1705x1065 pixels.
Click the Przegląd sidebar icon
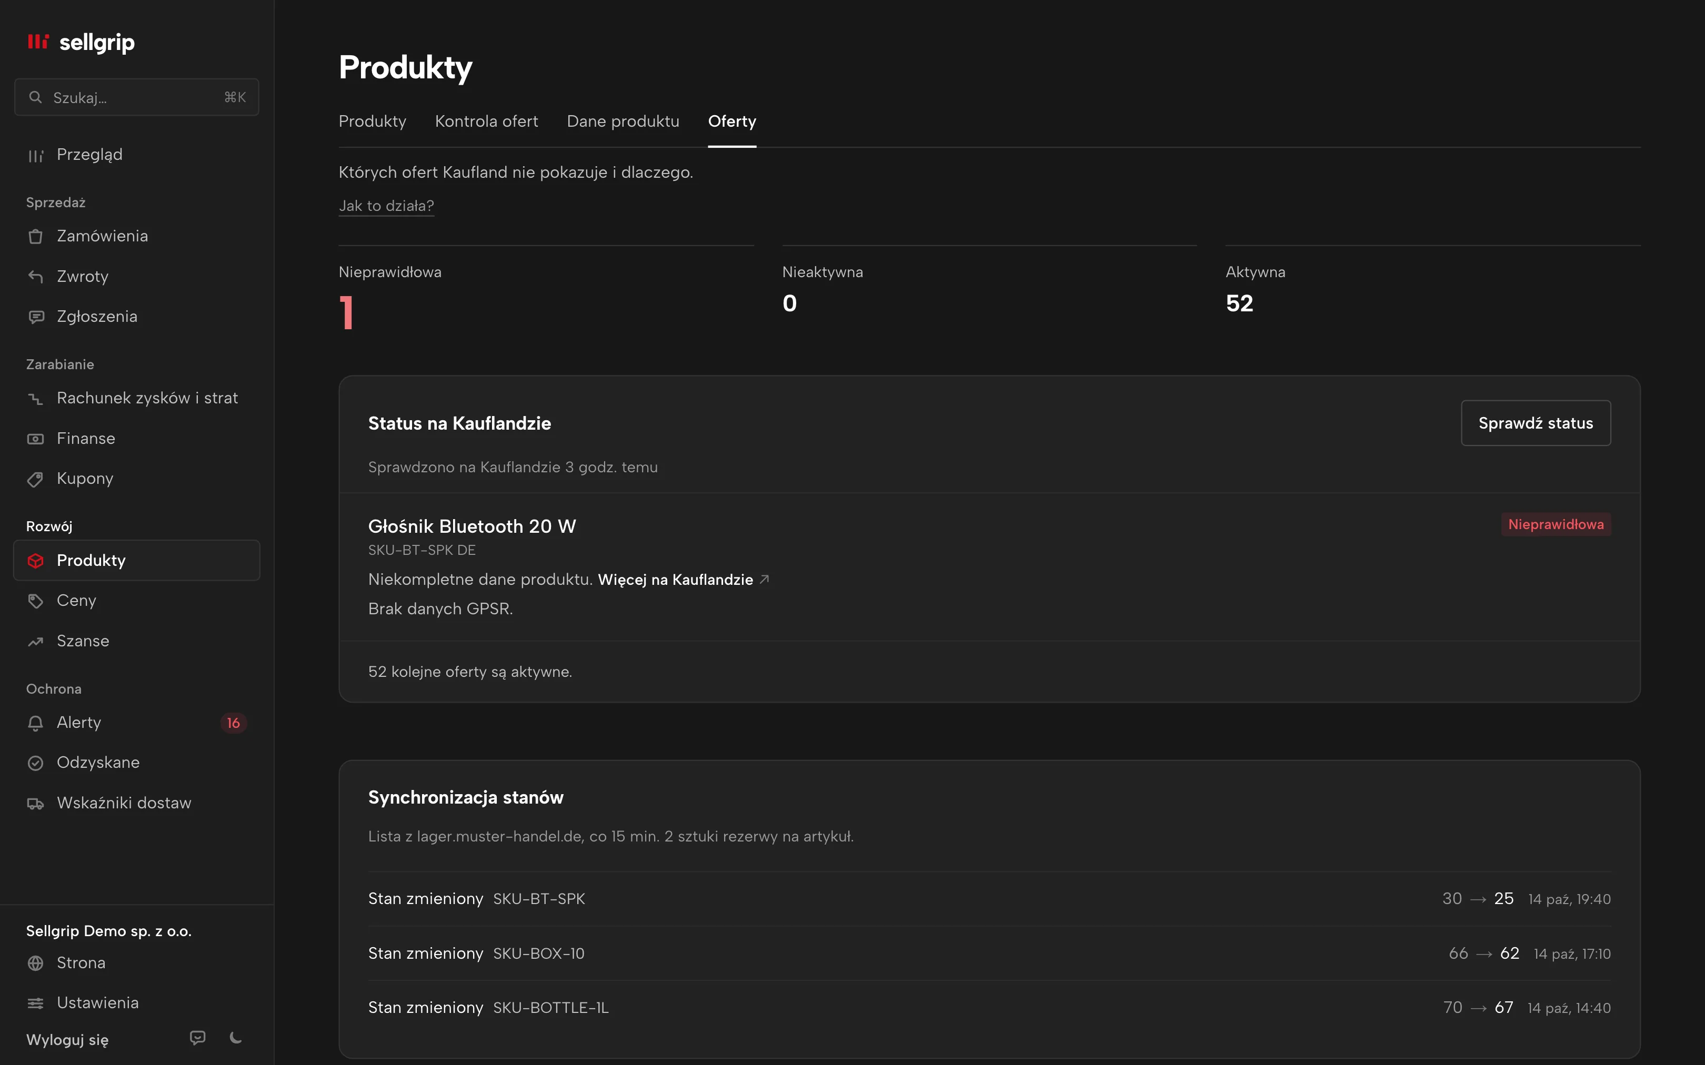pyautogui.click(x=35, y=156)
